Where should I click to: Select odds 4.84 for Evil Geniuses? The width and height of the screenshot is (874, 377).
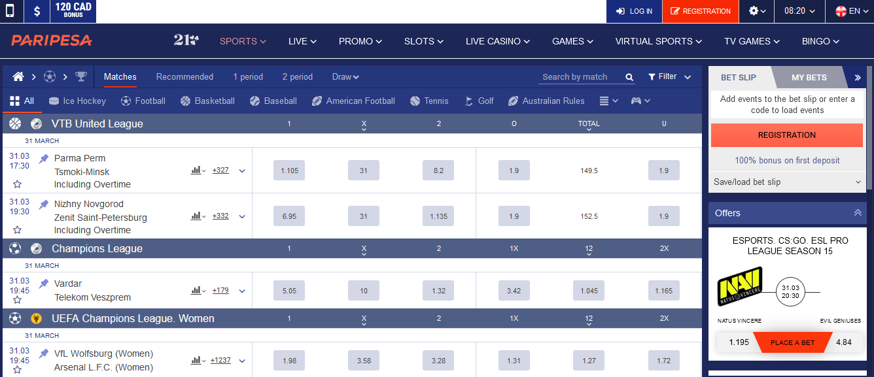[844, 342]
